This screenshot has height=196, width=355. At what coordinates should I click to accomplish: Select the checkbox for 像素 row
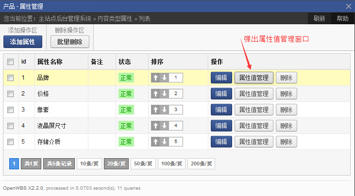pos(11,110)
